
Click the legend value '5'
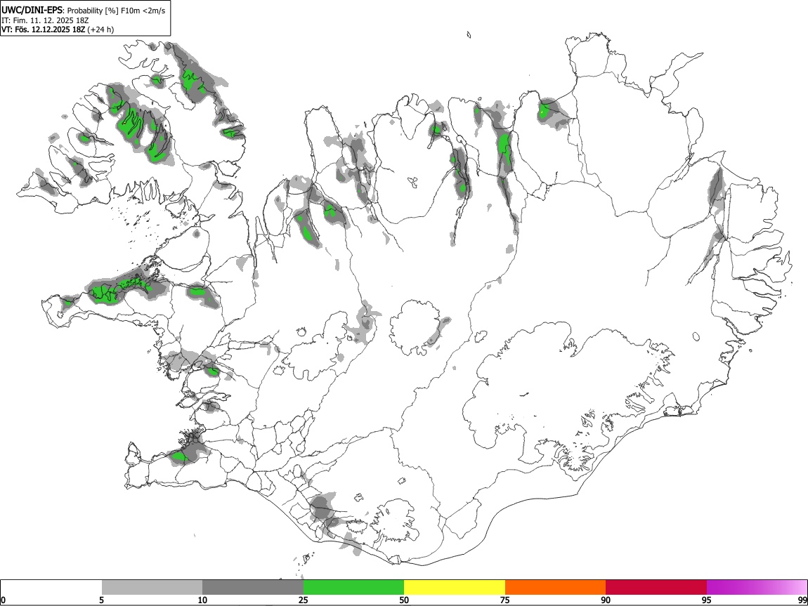(102, 600)
